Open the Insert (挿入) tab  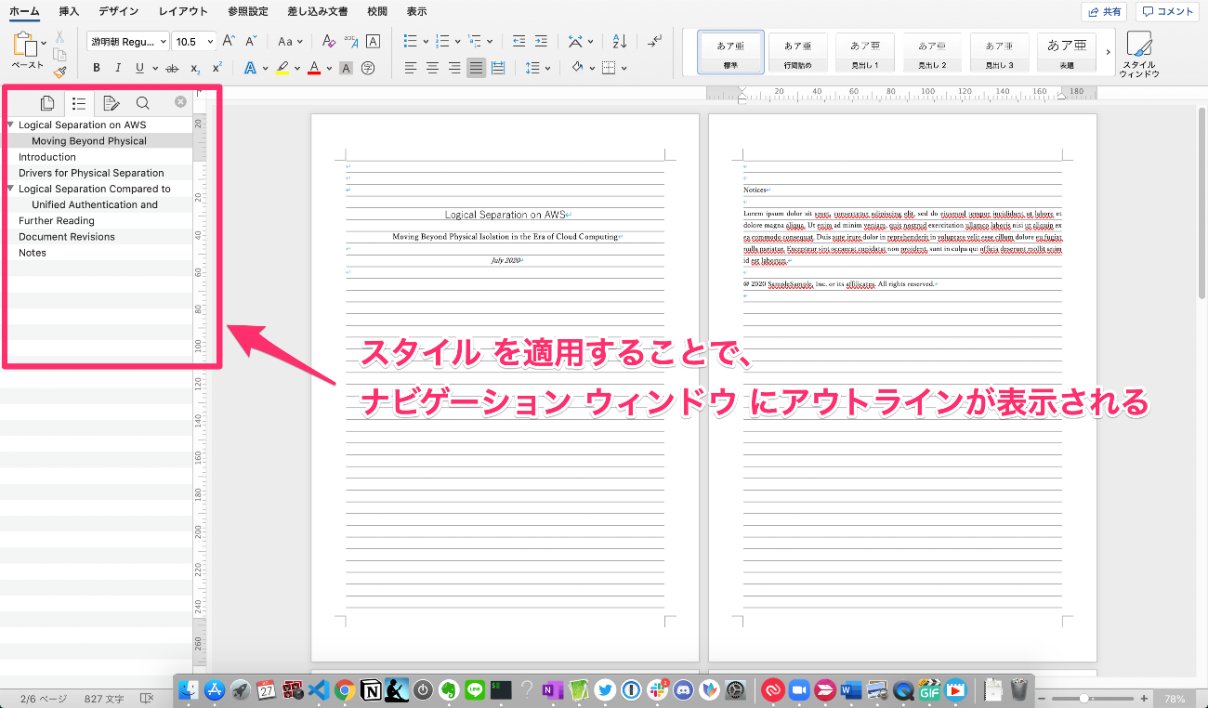(x=69, y=11)
